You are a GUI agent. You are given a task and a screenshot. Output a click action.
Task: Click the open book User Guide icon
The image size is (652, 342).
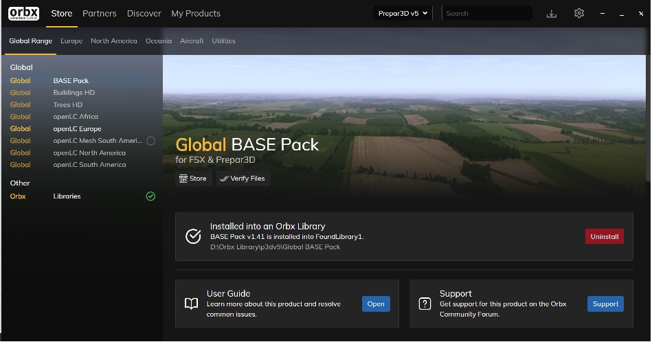coord(191,304)
